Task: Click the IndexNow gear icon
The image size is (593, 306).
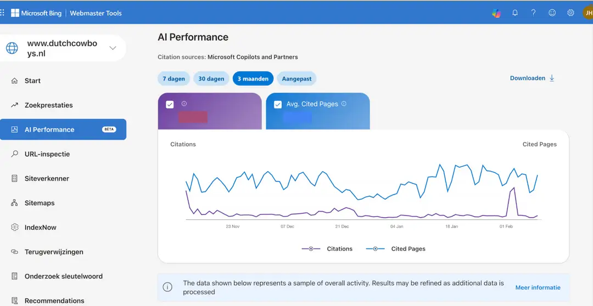Action: 14,228
